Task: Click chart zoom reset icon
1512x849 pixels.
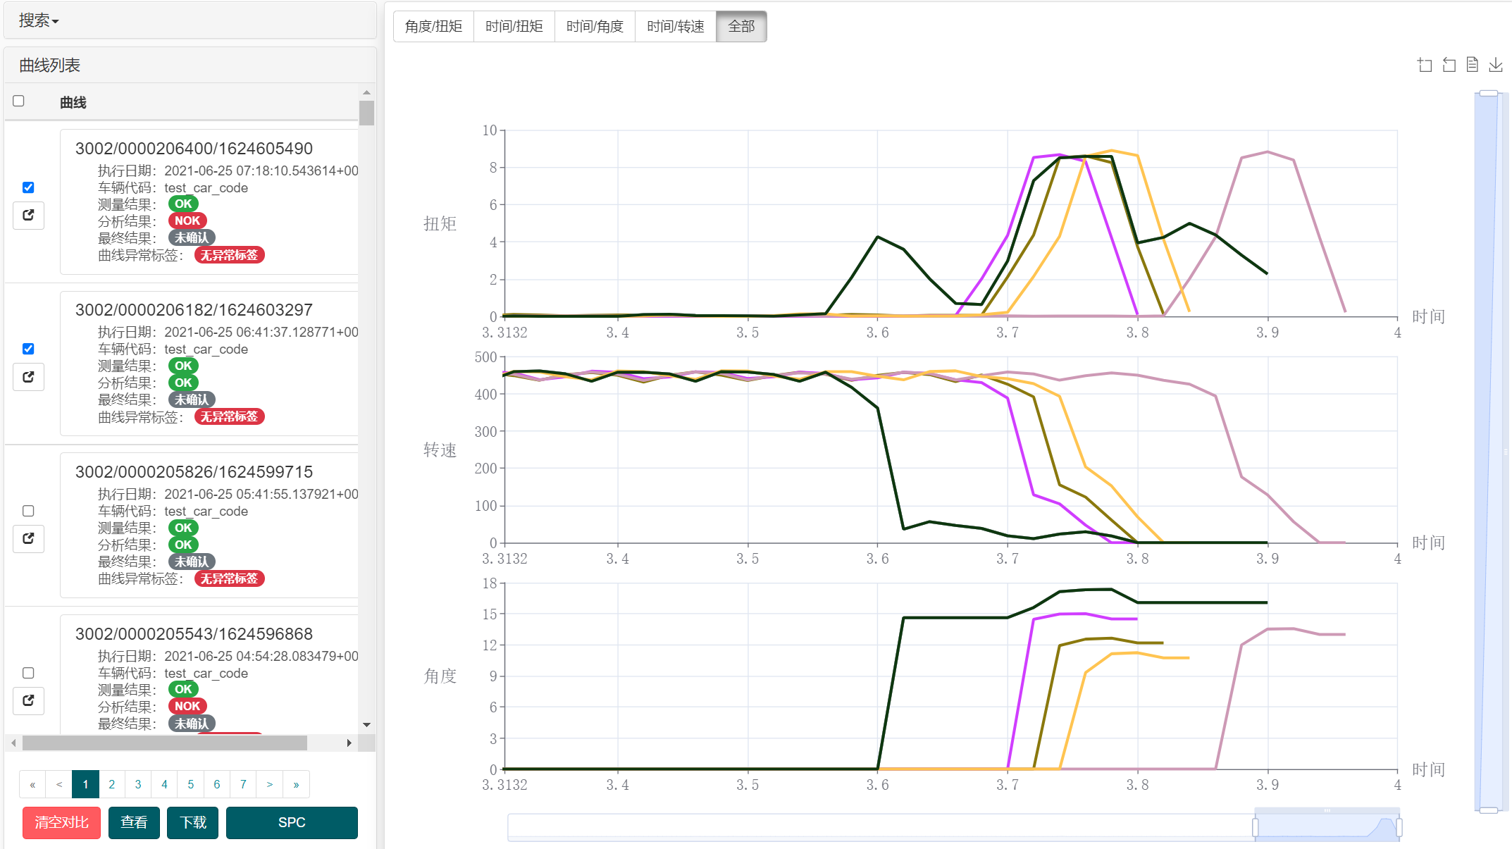Action: [1449, 65]
